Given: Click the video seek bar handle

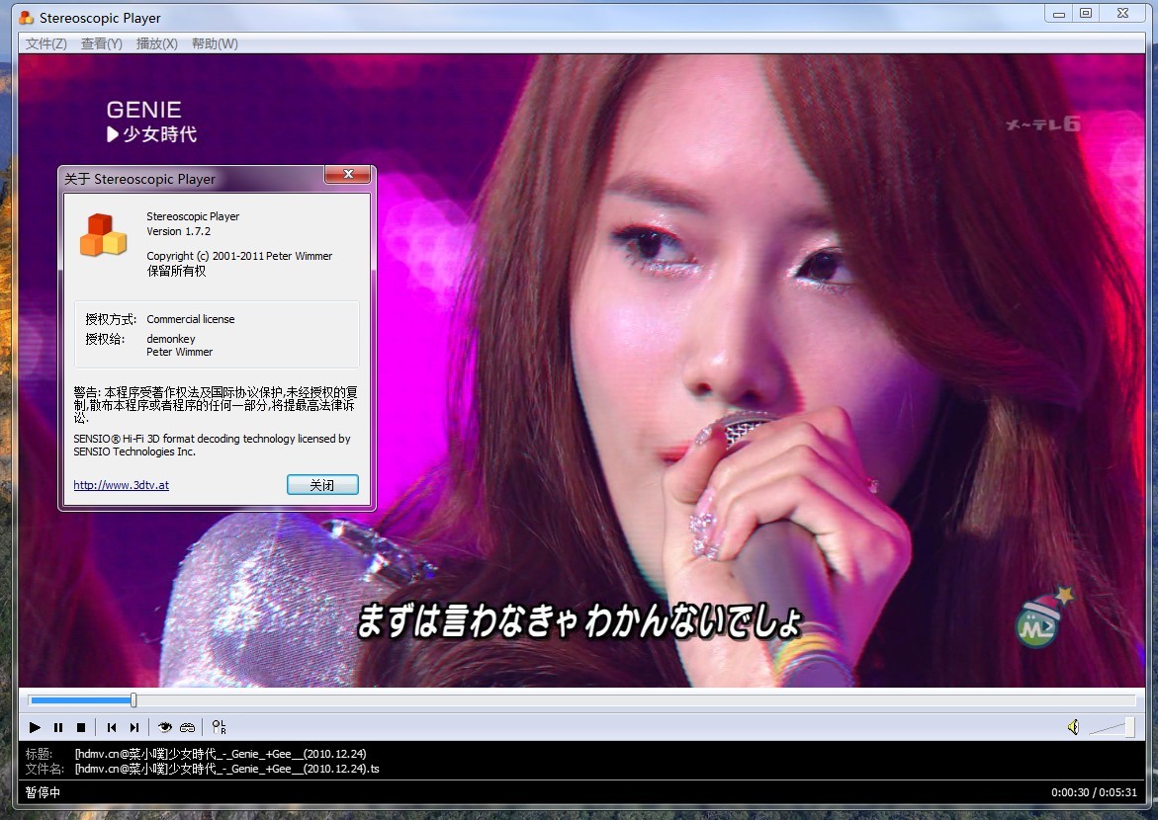Looking at the screenshot, I should click(x=134, y=699).
